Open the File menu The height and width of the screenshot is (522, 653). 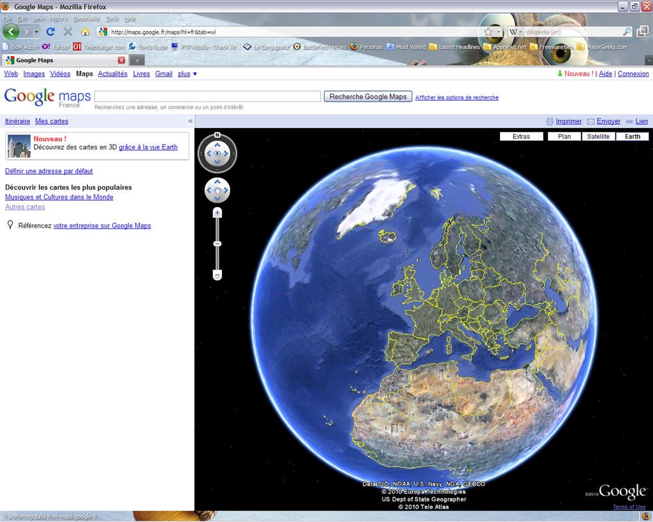click(7, 18)
